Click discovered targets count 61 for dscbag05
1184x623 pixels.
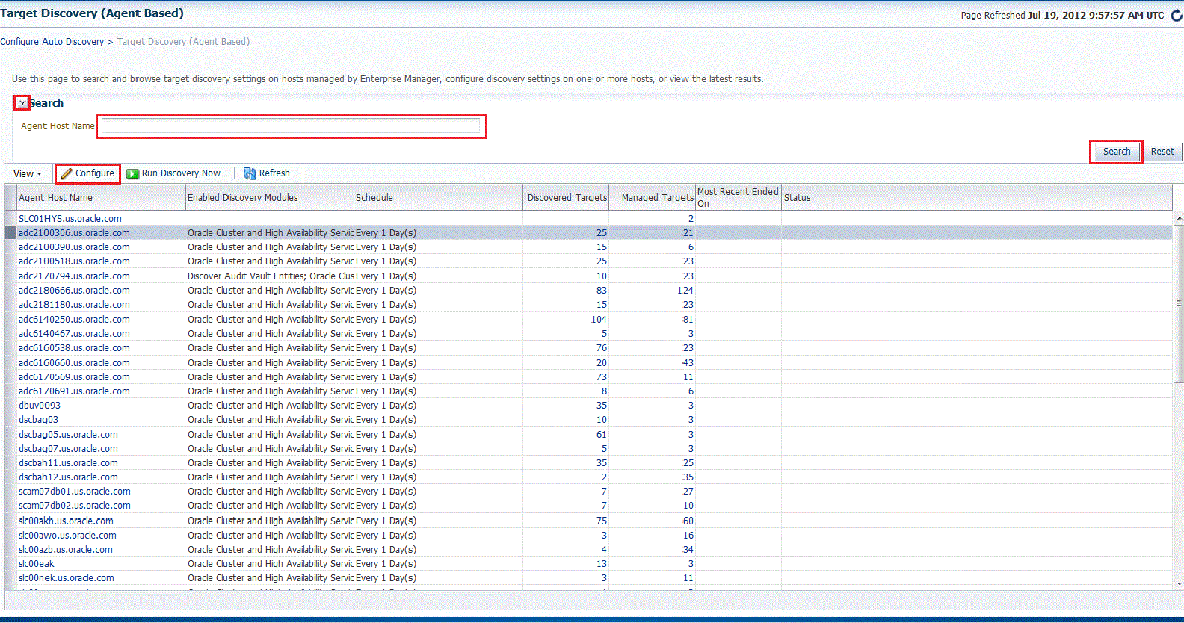click(602, 435)
